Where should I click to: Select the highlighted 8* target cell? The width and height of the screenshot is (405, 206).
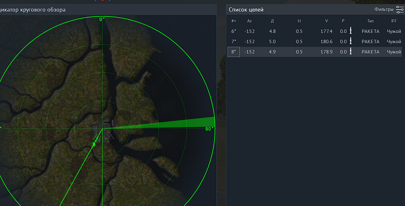(234, 52)
